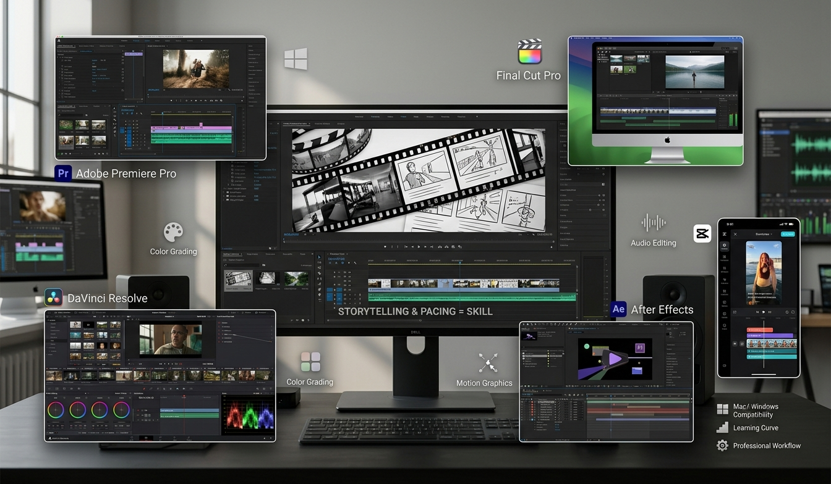
Task: Click the 'STORYTELLING & PACING = SKILL' caption
Action: [415, 311]
